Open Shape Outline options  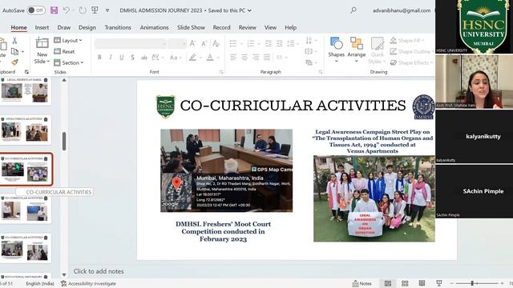click(411, 51)
